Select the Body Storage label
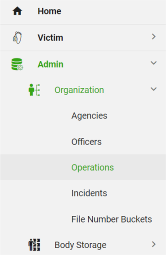 (81, 245)
